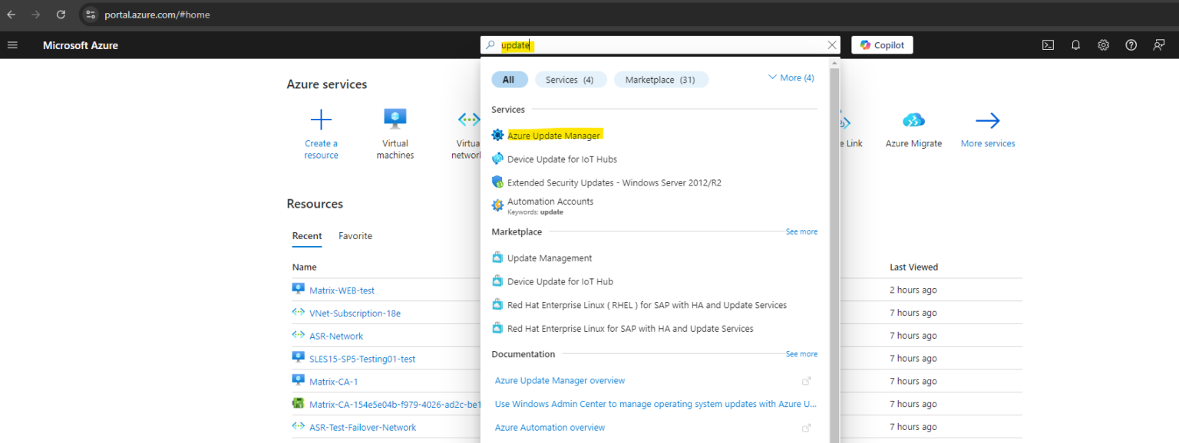Switch to the Favorite resources tab
The height and width of the screenshot is (443, 1179).
pyautogui.click(x=355, y=235)
